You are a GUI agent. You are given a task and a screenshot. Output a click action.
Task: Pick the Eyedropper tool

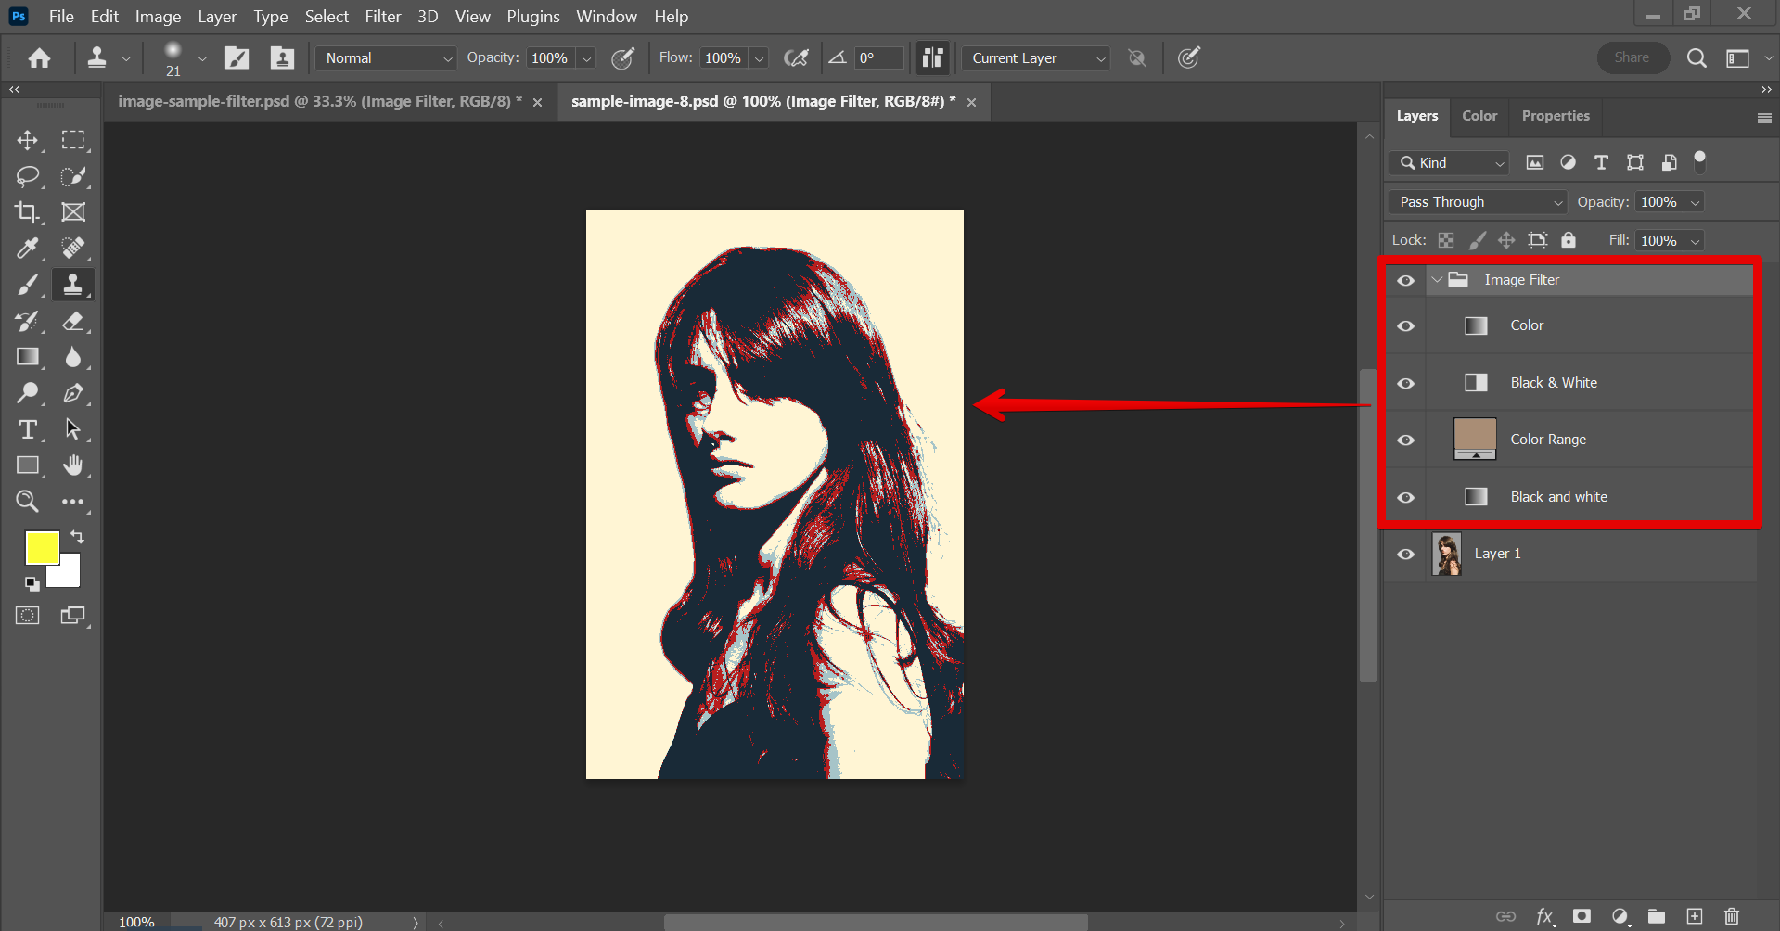[27, 249]
